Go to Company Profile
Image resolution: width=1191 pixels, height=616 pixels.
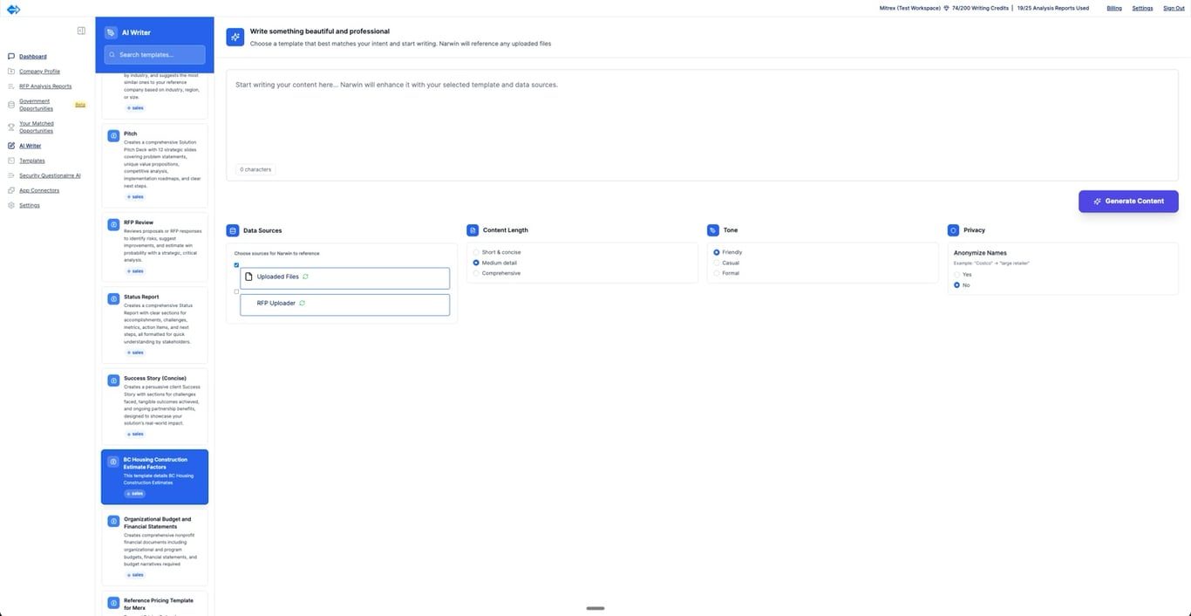40,72
